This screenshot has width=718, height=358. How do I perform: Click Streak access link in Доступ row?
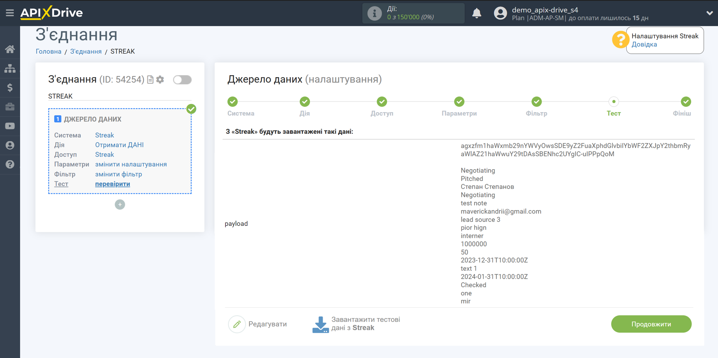coord(104,155)
